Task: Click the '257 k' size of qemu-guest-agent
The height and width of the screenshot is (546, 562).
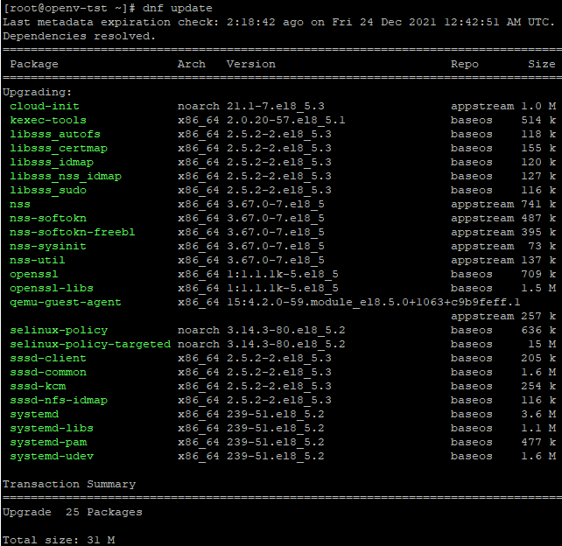Action: 538,316
